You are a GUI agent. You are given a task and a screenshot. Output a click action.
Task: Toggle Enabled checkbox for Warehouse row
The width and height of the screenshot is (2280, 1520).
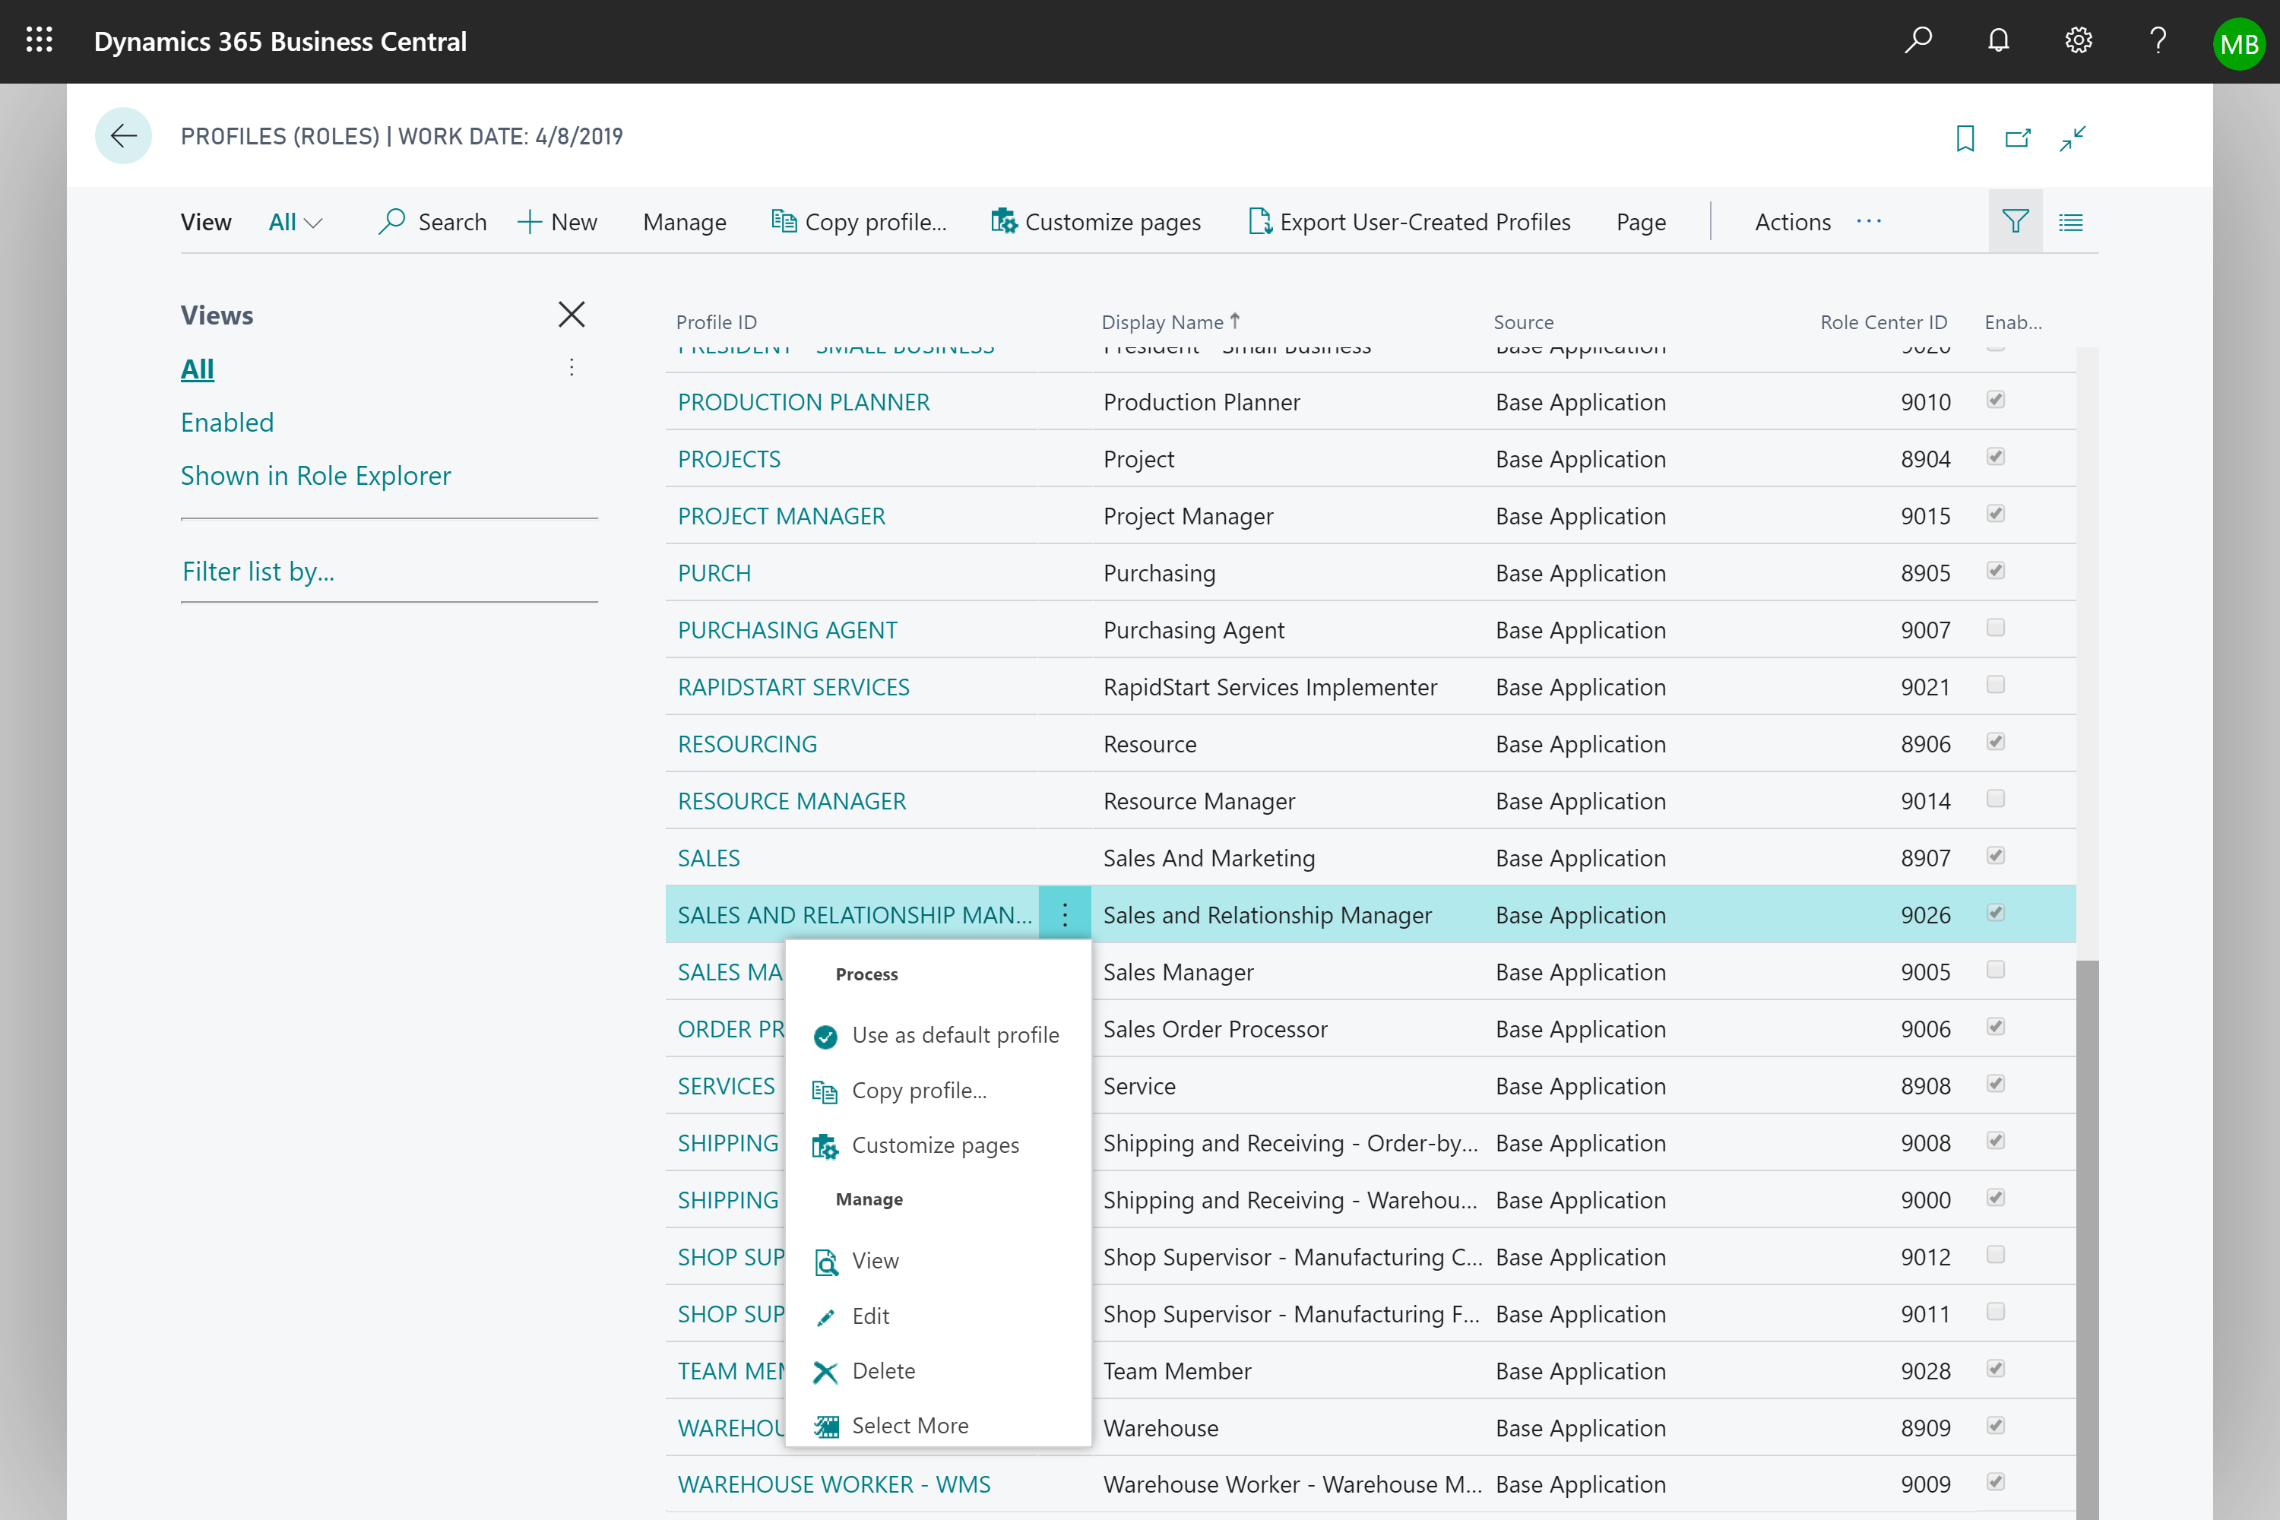pyautogui.click(x=1995, y=1425)
